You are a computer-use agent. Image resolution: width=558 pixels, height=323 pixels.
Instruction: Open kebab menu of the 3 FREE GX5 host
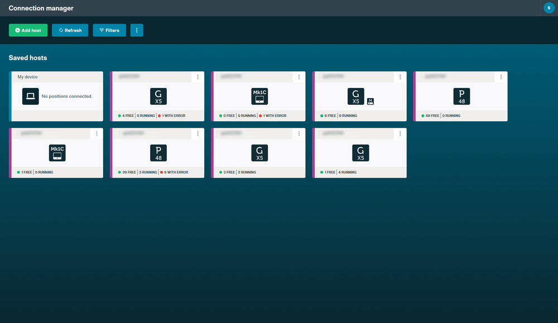[299, 133]
